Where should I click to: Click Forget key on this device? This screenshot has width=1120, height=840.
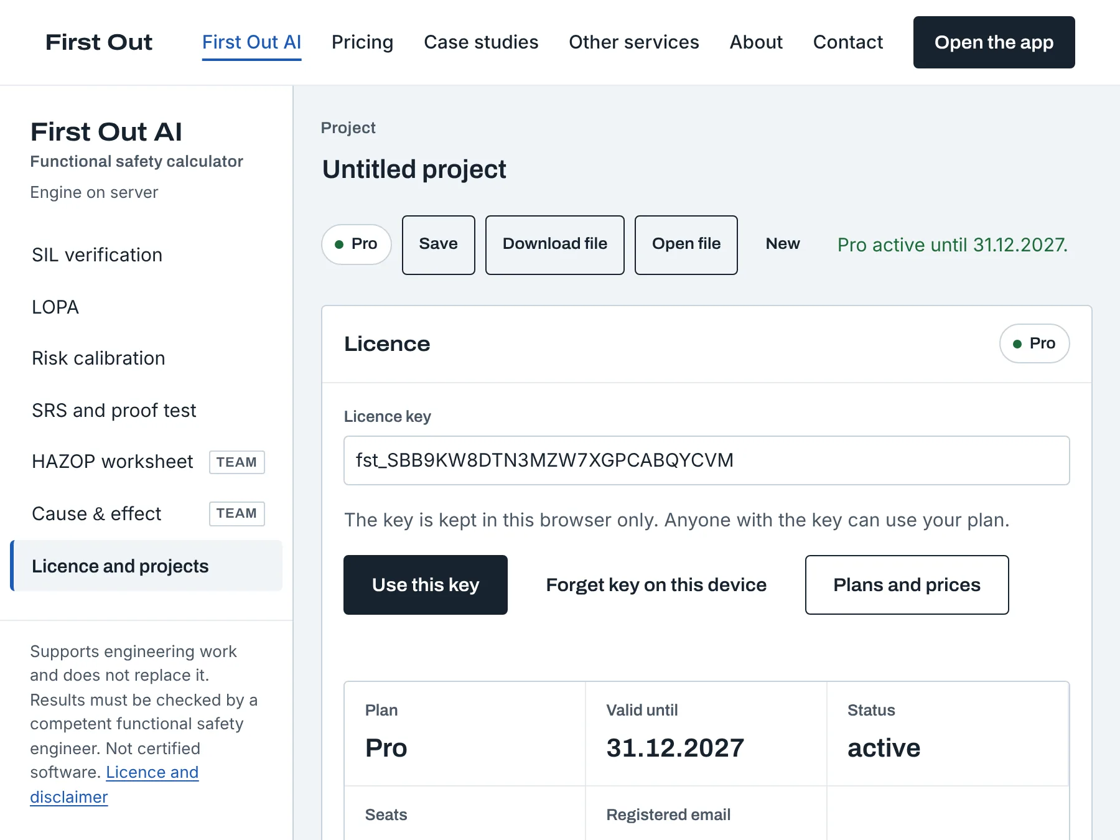tap(656, 585)
